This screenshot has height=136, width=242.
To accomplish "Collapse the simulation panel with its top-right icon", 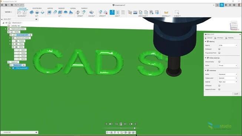I will point(240,34).
